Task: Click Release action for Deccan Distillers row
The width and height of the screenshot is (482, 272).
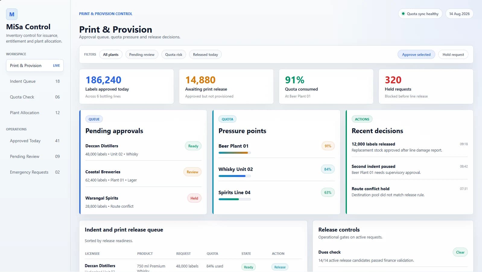Action: pyautogui.click(x=280, y=267)
